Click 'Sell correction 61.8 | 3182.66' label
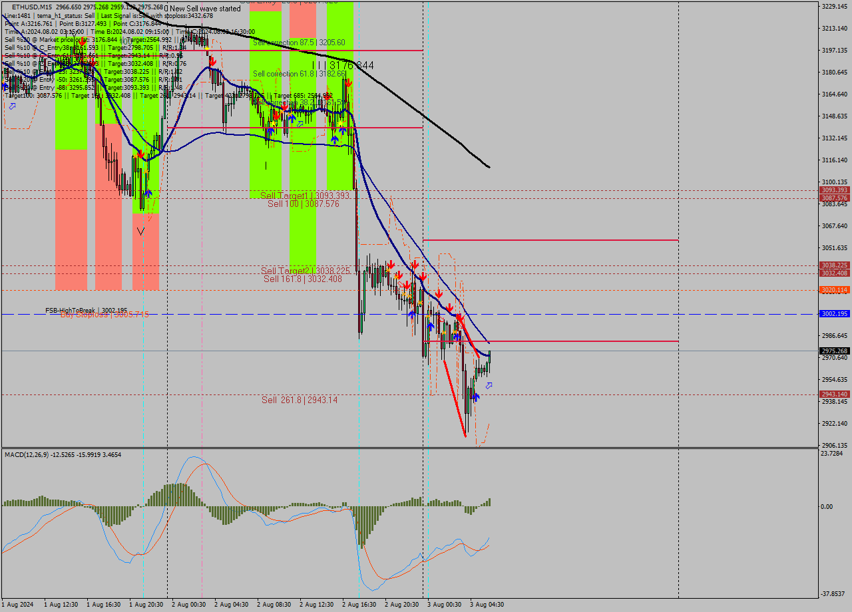Viewport: 852px width, 612px height. 299,74
